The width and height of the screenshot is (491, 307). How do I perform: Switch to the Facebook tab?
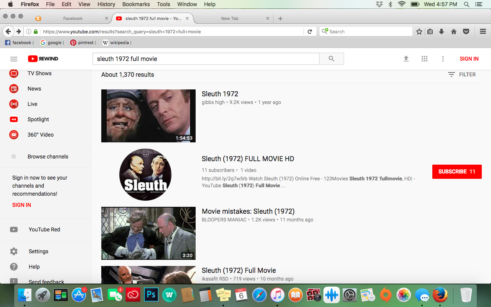pyautogui.click(x=72, y=18)
